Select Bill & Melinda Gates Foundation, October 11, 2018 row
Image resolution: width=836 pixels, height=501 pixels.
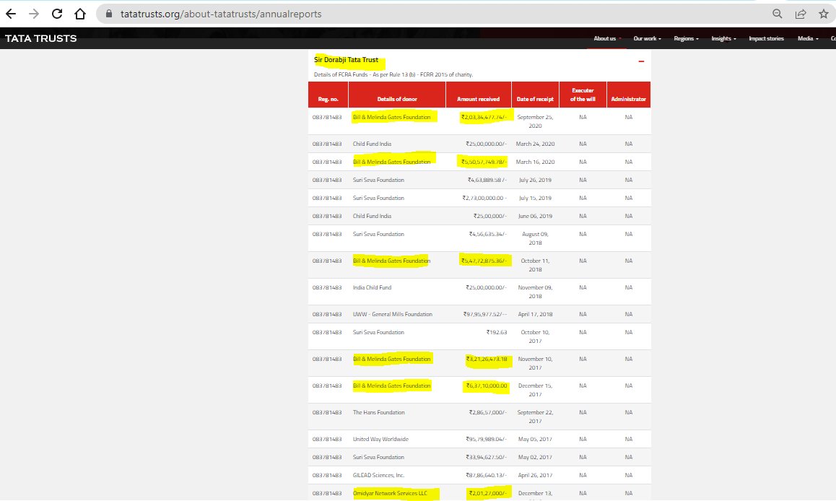(x=479, y=265)
